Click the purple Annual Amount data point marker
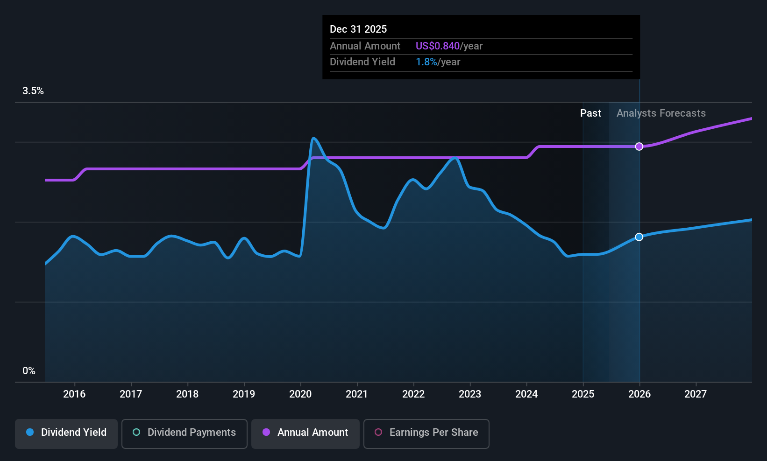This screenshot has height=461, width=767. coord(639,147)
